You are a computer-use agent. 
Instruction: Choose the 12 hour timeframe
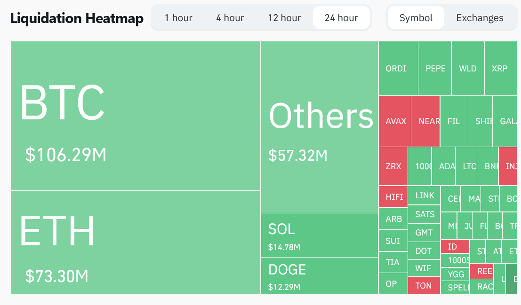coord(284,18)
